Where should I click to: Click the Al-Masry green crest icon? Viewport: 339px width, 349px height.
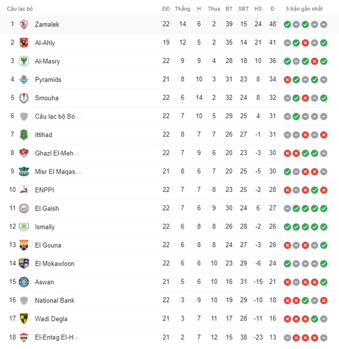(x=23, y=61)
